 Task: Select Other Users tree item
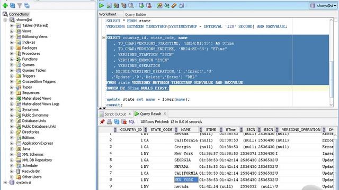click(32, 177)
